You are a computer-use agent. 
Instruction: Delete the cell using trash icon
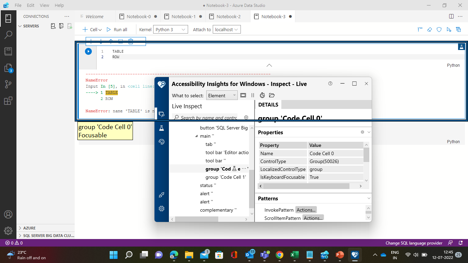tap(130, 41)
